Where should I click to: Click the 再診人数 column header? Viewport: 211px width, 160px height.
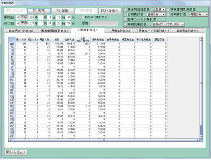(44, 40)
